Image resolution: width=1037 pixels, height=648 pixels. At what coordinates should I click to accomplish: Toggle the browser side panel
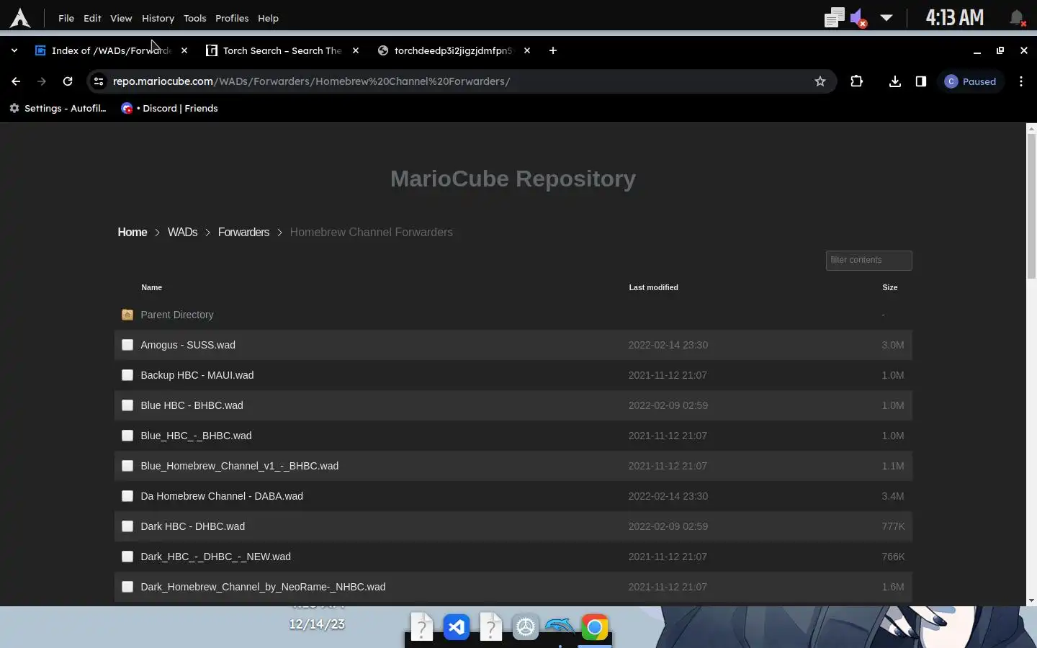(921, 81)
